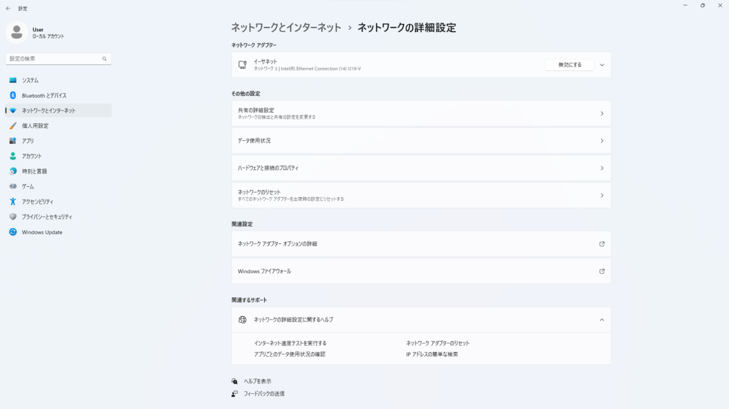Click the プライバシーとセキュリティ shield icon
729x409 pixels.
click(13, 217)
